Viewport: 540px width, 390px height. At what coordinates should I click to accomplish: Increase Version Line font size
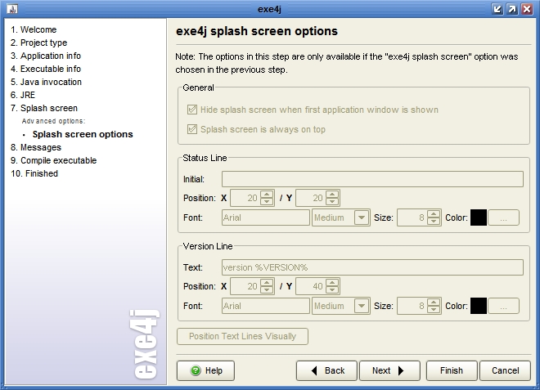[x=434, y=303]
